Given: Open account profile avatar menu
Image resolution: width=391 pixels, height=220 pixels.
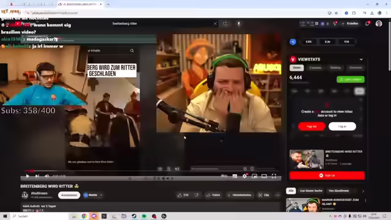Looking at the screenshot, I should [x=379, y=23].
